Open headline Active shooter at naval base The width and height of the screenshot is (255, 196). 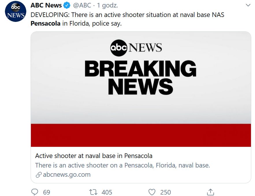click(x=94, y=156)
